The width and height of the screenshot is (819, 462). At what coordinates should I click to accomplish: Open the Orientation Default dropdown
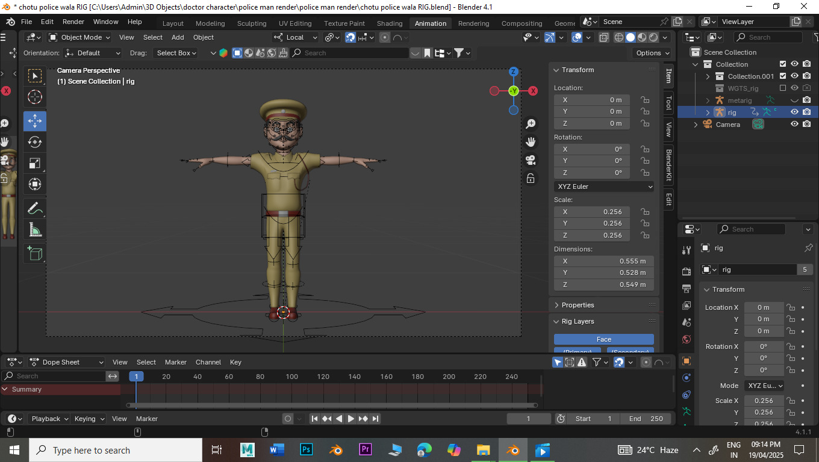click(93, 53)
